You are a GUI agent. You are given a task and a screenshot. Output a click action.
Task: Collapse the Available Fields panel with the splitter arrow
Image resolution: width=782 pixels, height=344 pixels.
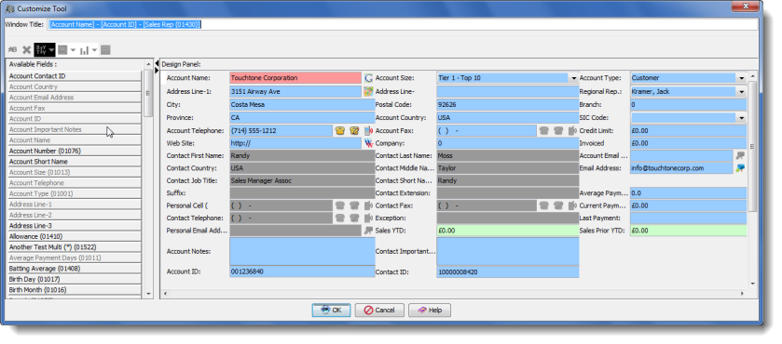(157, 64)
